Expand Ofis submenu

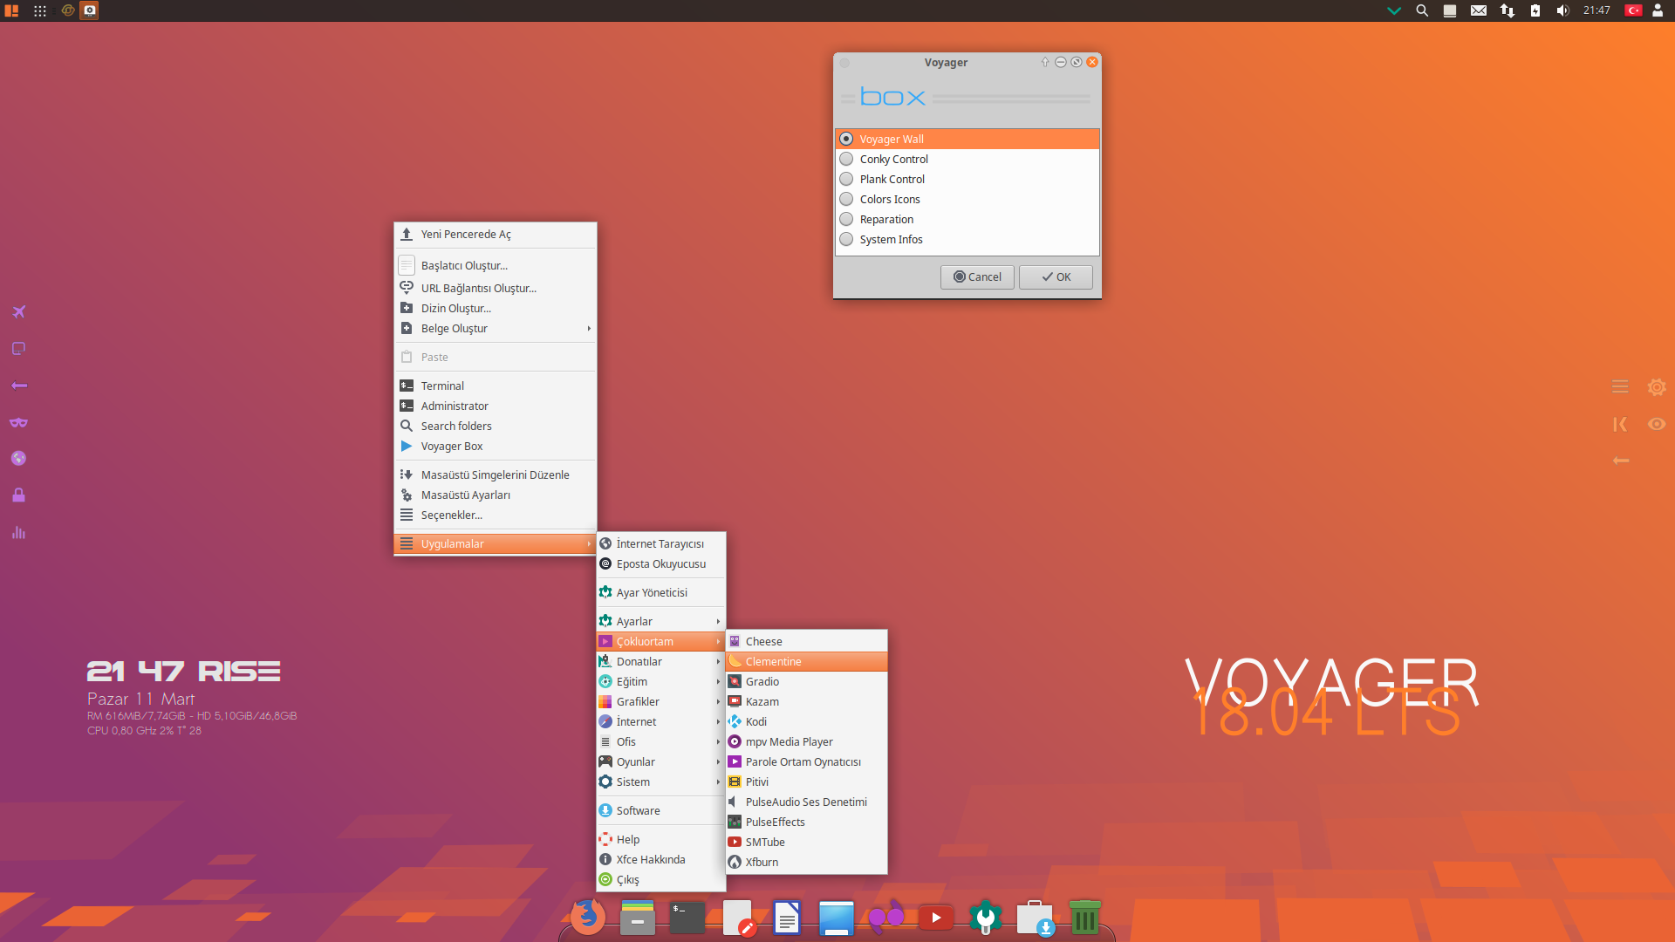tap(660, 741)
